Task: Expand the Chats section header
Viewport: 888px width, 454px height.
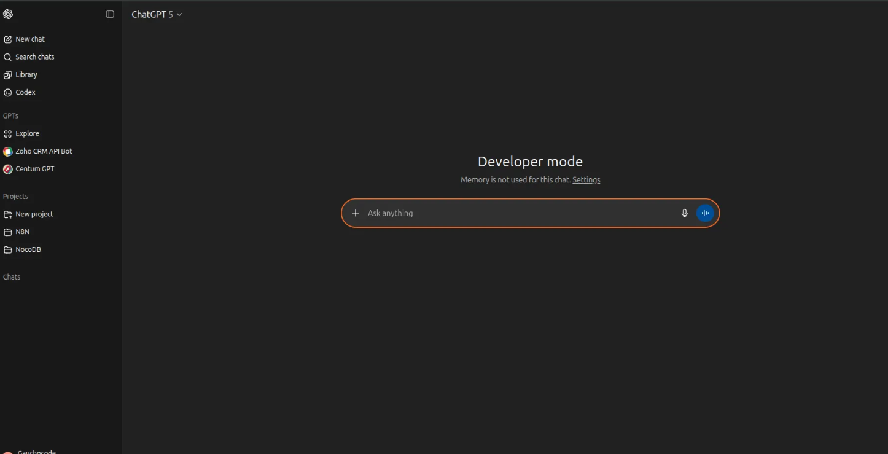Action: click(12, 277)
